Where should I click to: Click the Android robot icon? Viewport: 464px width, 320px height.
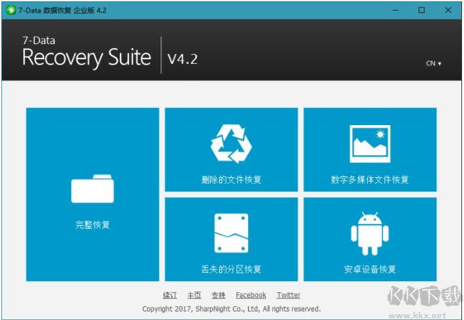[370, 233]
